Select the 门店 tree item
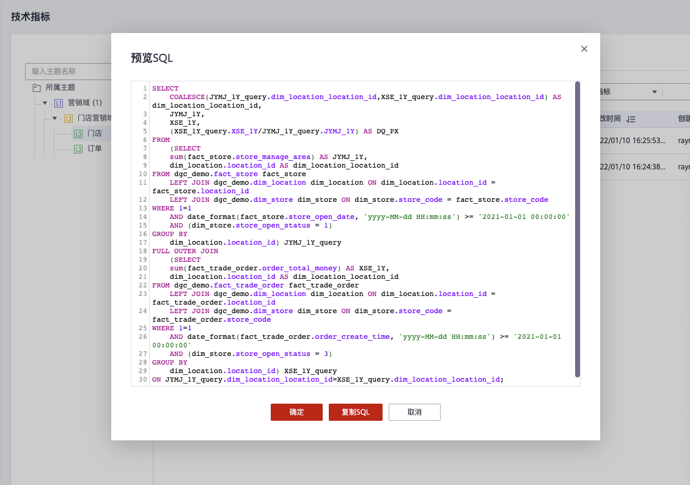 [94, 133]
